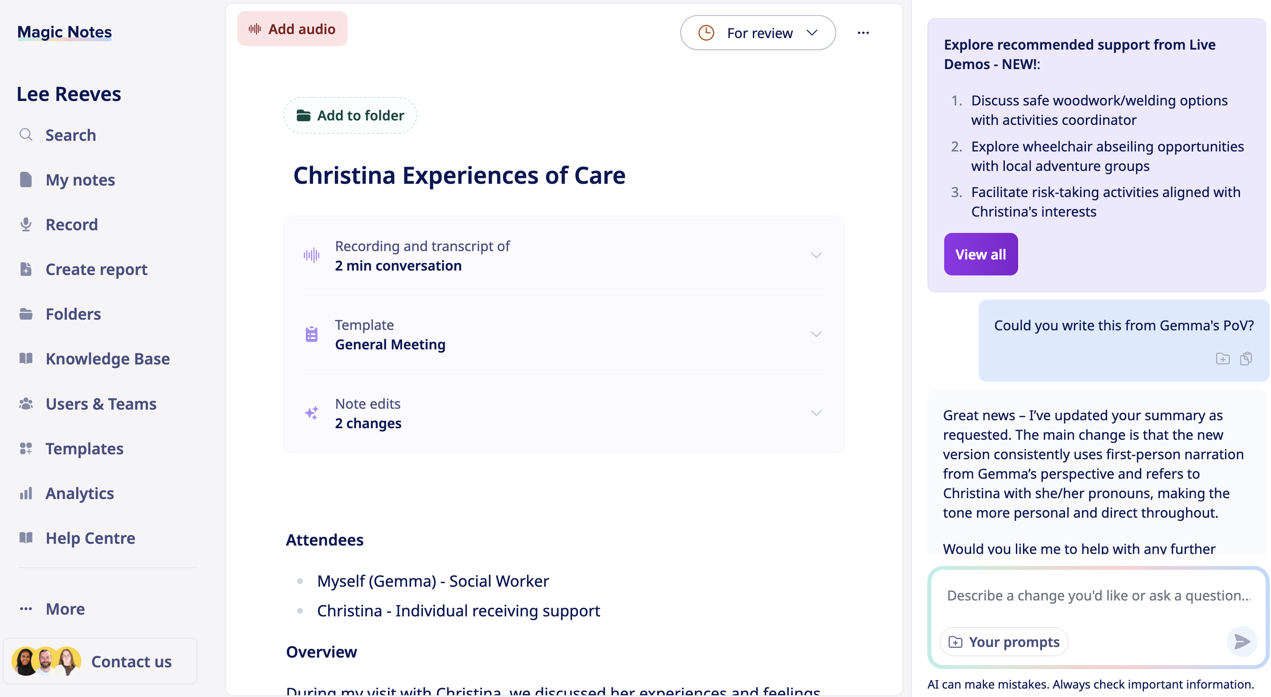
Task: Go to Knowledge Base in sidebar
Action: tap(107, 359)
